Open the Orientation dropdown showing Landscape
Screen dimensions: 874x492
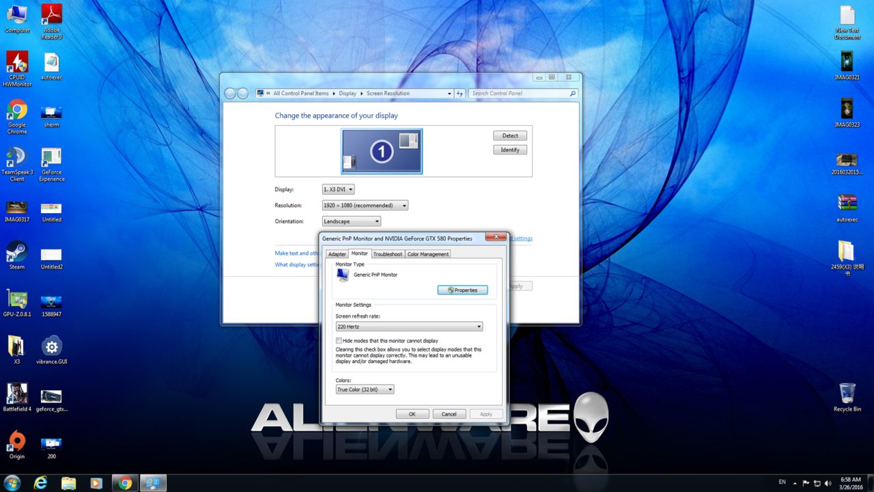[x=351, y=221]
